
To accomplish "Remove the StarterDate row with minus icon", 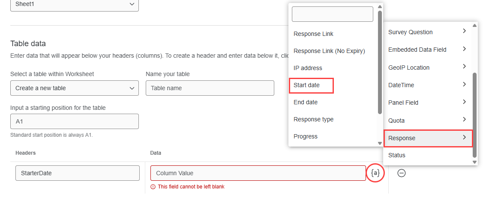I will pos(402,173).
